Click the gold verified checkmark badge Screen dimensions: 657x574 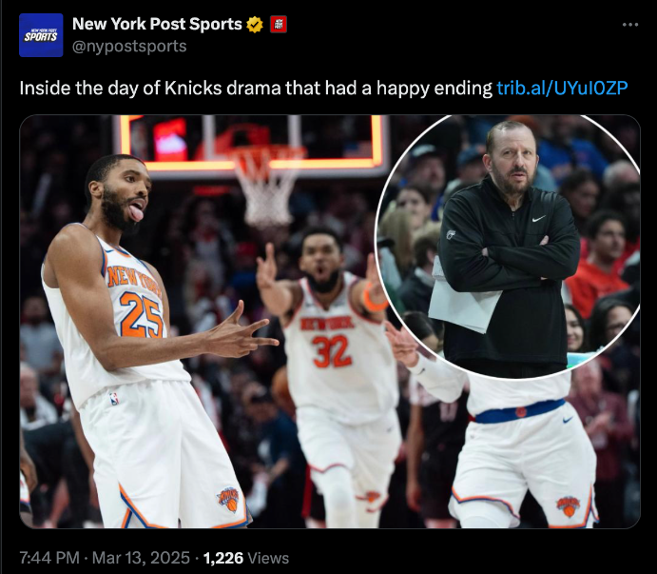[x=255, y=25]
